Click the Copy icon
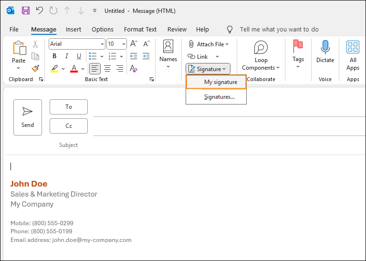 35,56
